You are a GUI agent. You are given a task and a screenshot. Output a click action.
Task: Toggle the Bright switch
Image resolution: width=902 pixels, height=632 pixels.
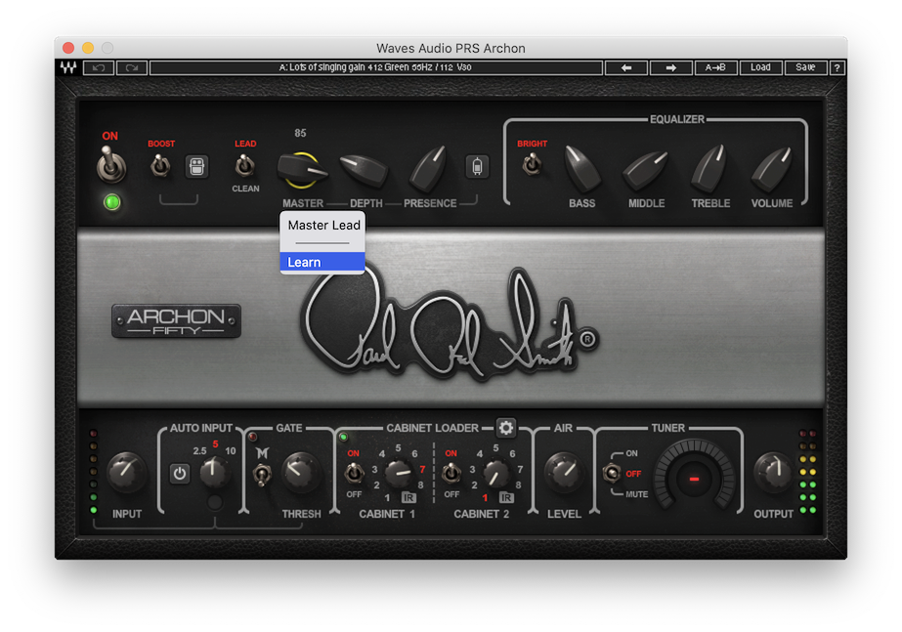[532, 164]
